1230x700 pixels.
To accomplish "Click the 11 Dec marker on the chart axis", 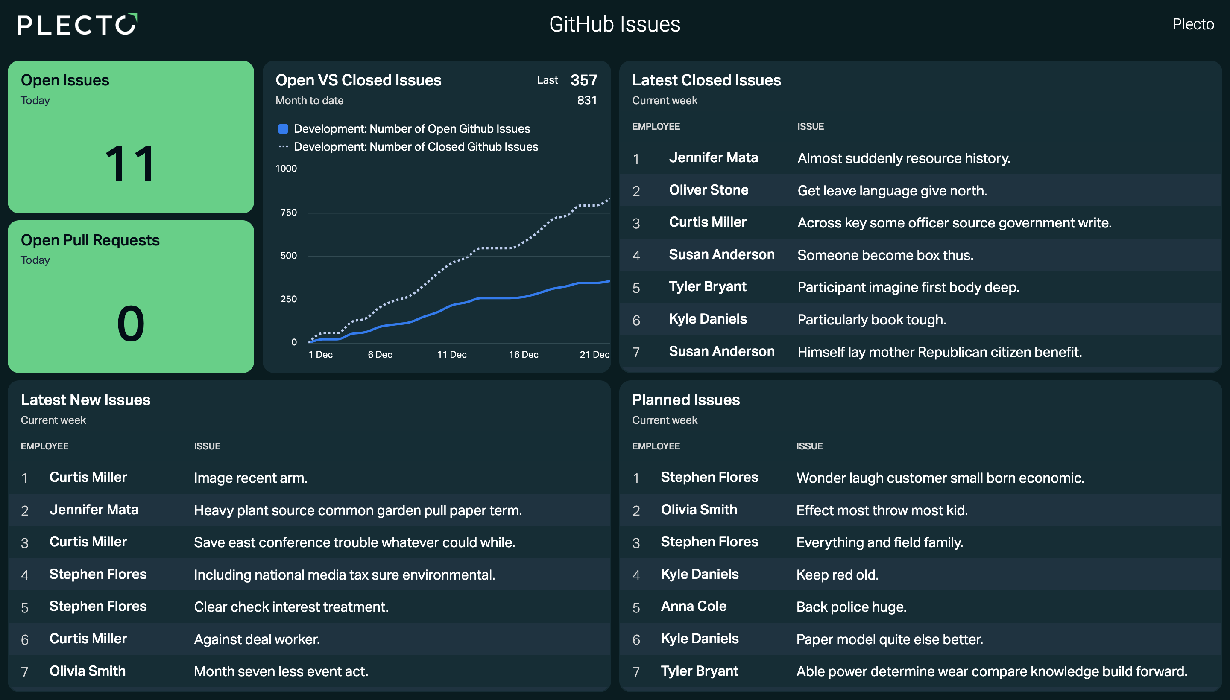I will [452, 354].
